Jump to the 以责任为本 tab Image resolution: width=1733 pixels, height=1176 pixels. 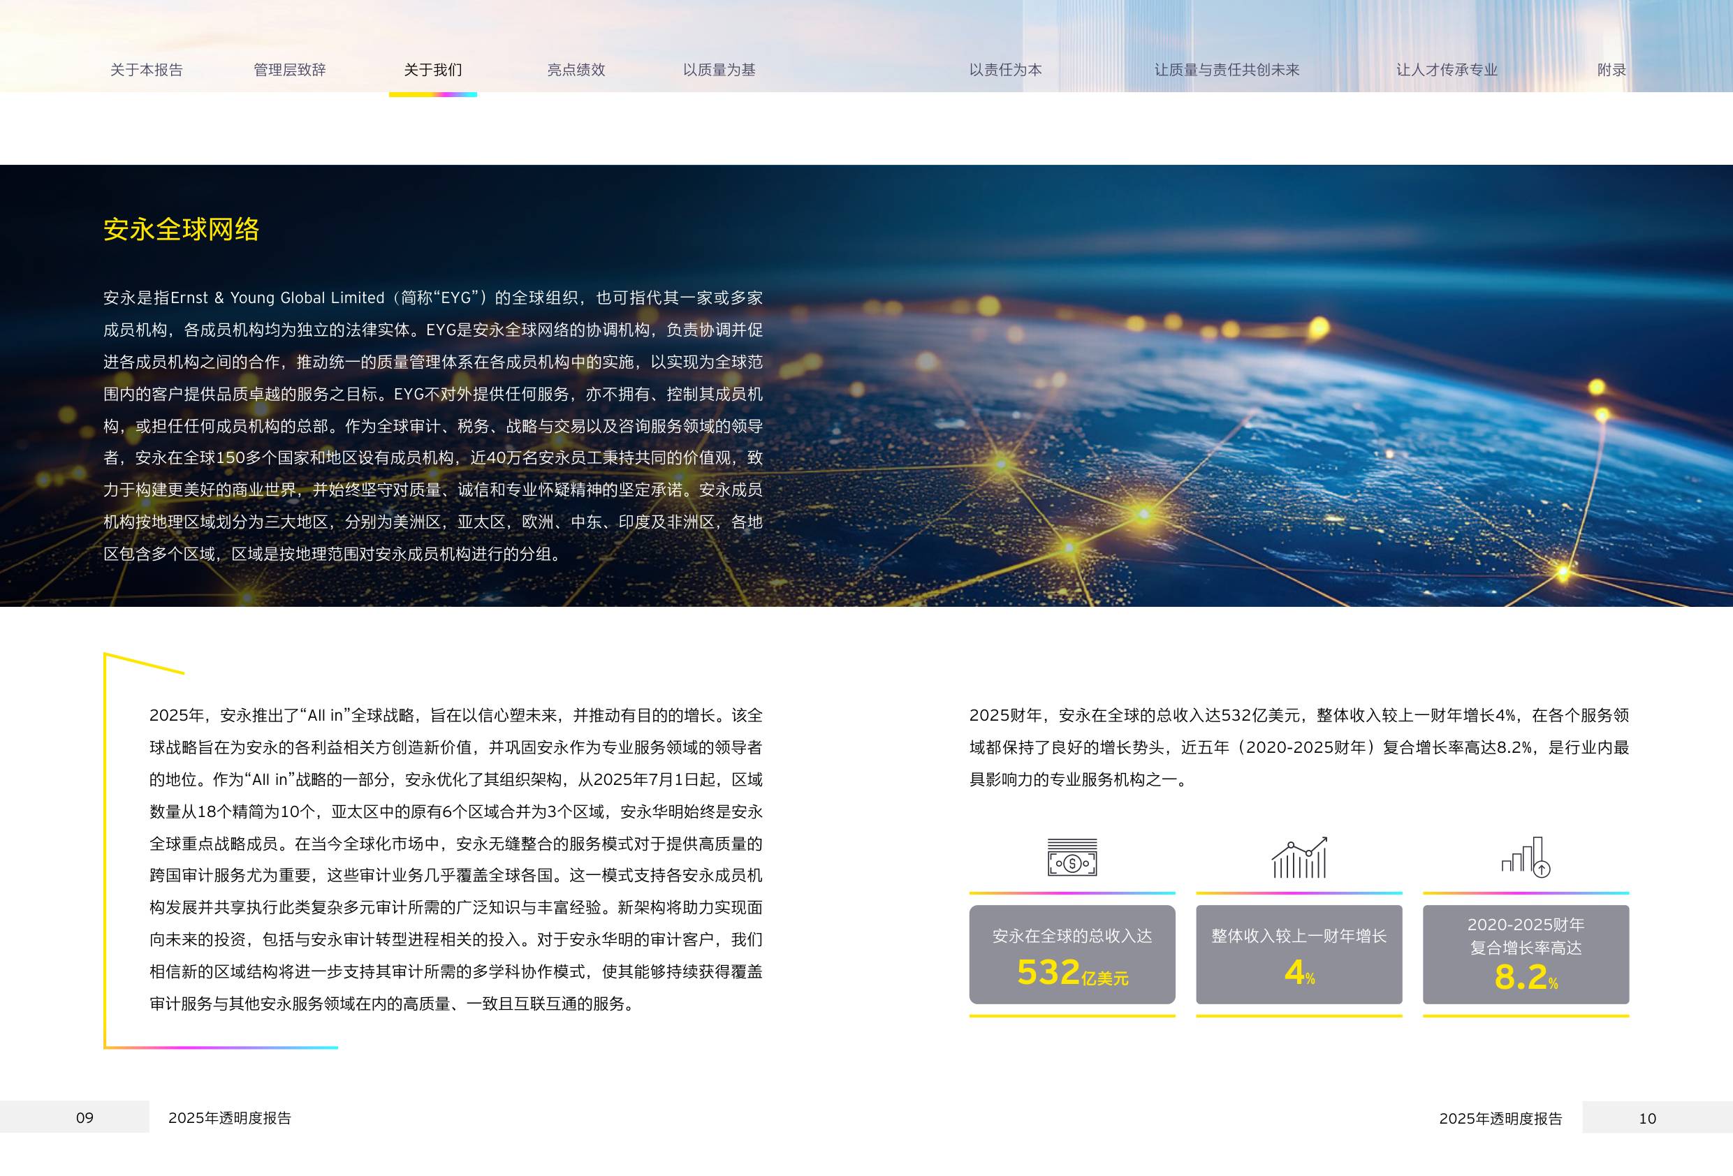(1005, 70)
